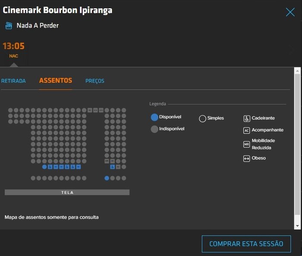The image size is (302, 256).
Task: Click the Simples outlined circle legend icon
Action: (202, 119)
